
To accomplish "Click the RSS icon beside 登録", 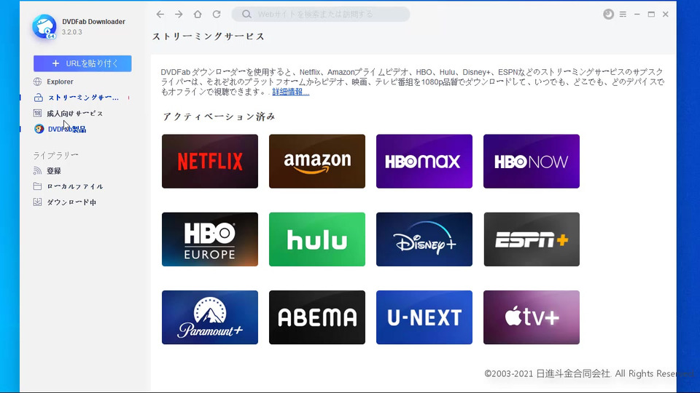I will click(37, 170).
